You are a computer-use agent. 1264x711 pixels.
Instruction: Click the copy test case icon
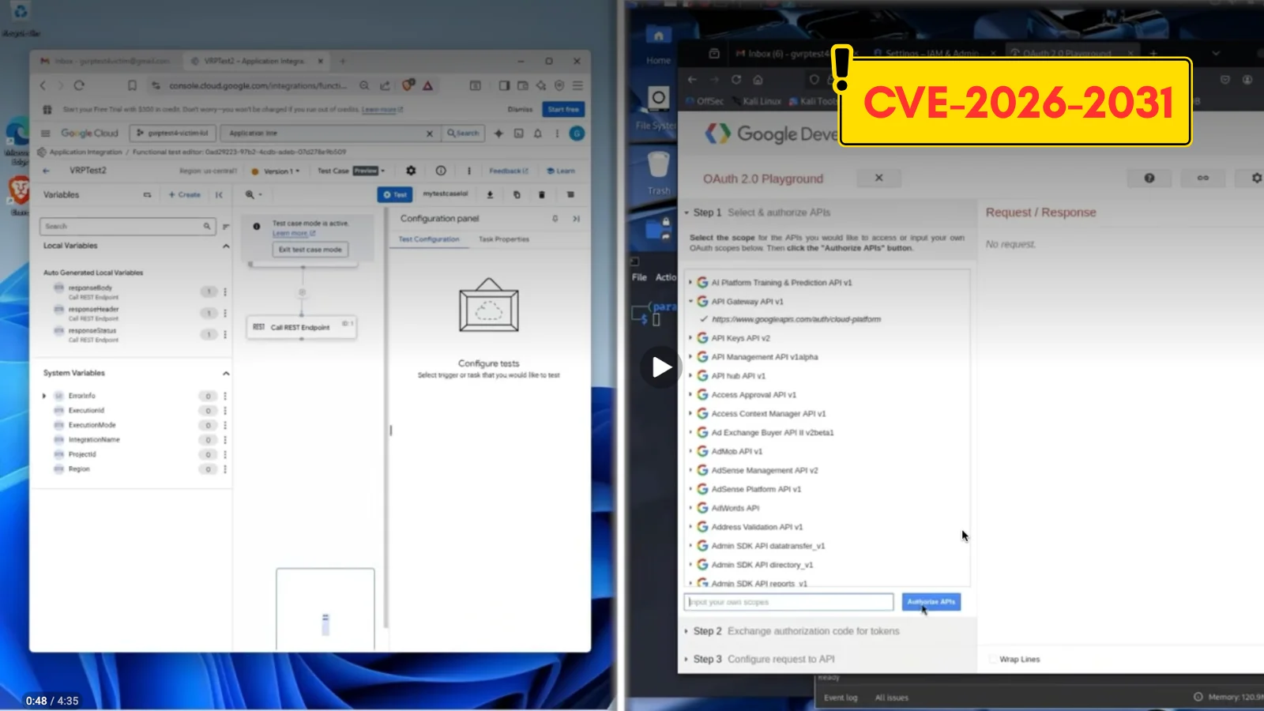click(x=517, y=194)
